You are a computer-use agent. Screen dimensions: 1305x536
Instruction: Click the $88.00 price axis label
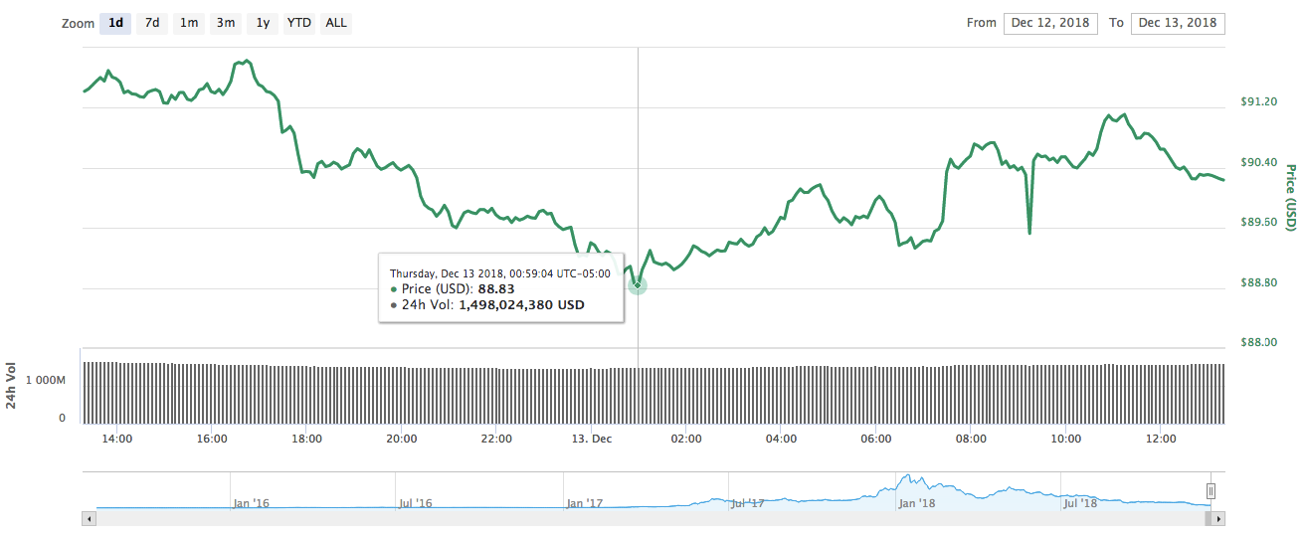click(1258, 342)
